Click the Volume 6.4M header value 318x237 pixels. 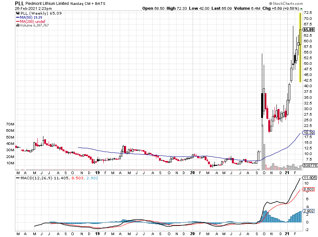coord(247,8)
